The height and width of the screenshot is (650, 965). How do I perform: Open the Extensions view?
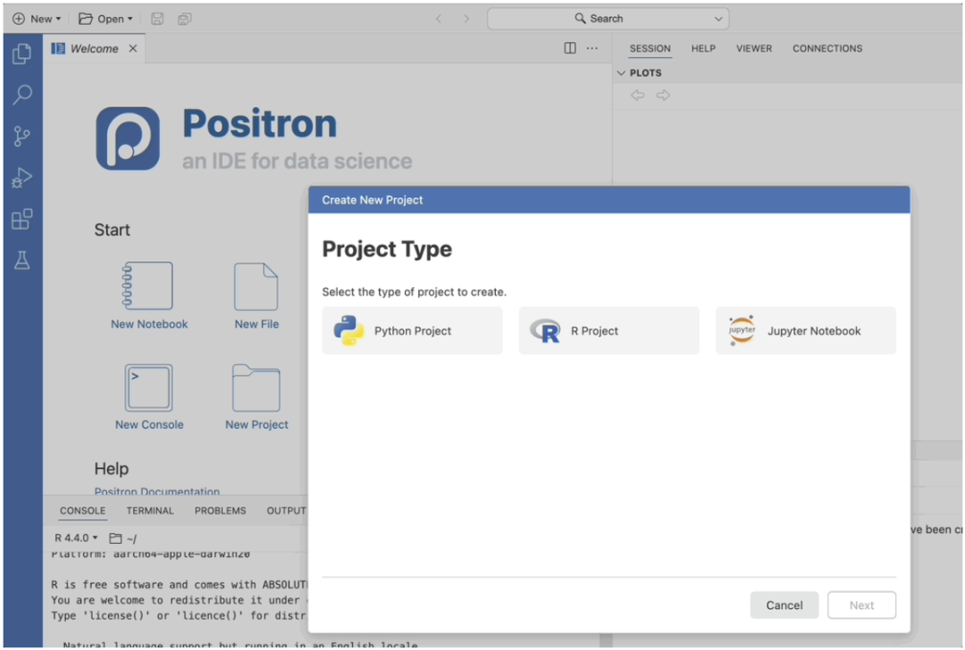click(x=22, y=219)
